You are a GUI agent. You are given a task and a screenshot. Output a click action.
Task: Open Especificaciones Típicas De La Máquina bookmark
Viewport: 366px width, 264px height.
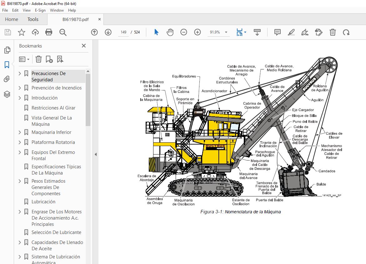point(56,170)
